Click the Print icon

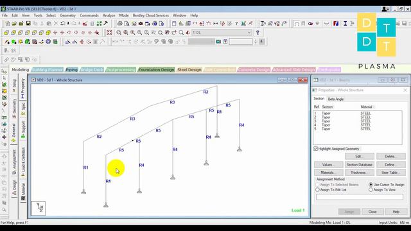point(120,24)
